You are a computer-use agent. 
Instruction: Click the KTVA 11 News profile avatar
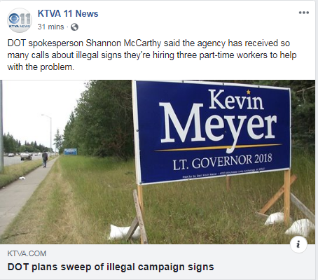point(20,20)
